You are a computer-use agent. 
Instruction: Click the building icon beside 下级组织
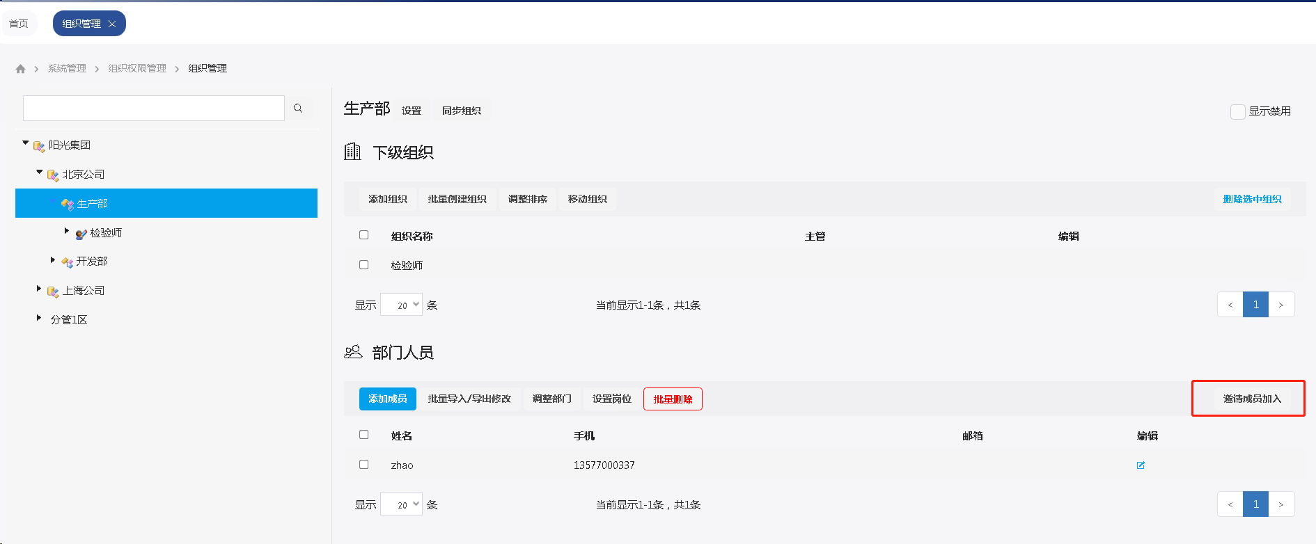coord(353,151)
